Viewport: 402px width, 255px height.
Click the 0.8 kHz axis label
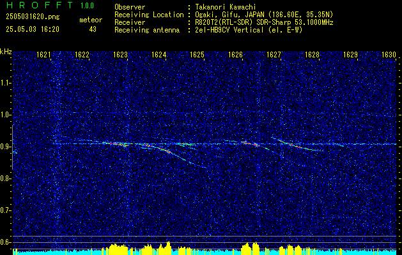pos(5,178)
